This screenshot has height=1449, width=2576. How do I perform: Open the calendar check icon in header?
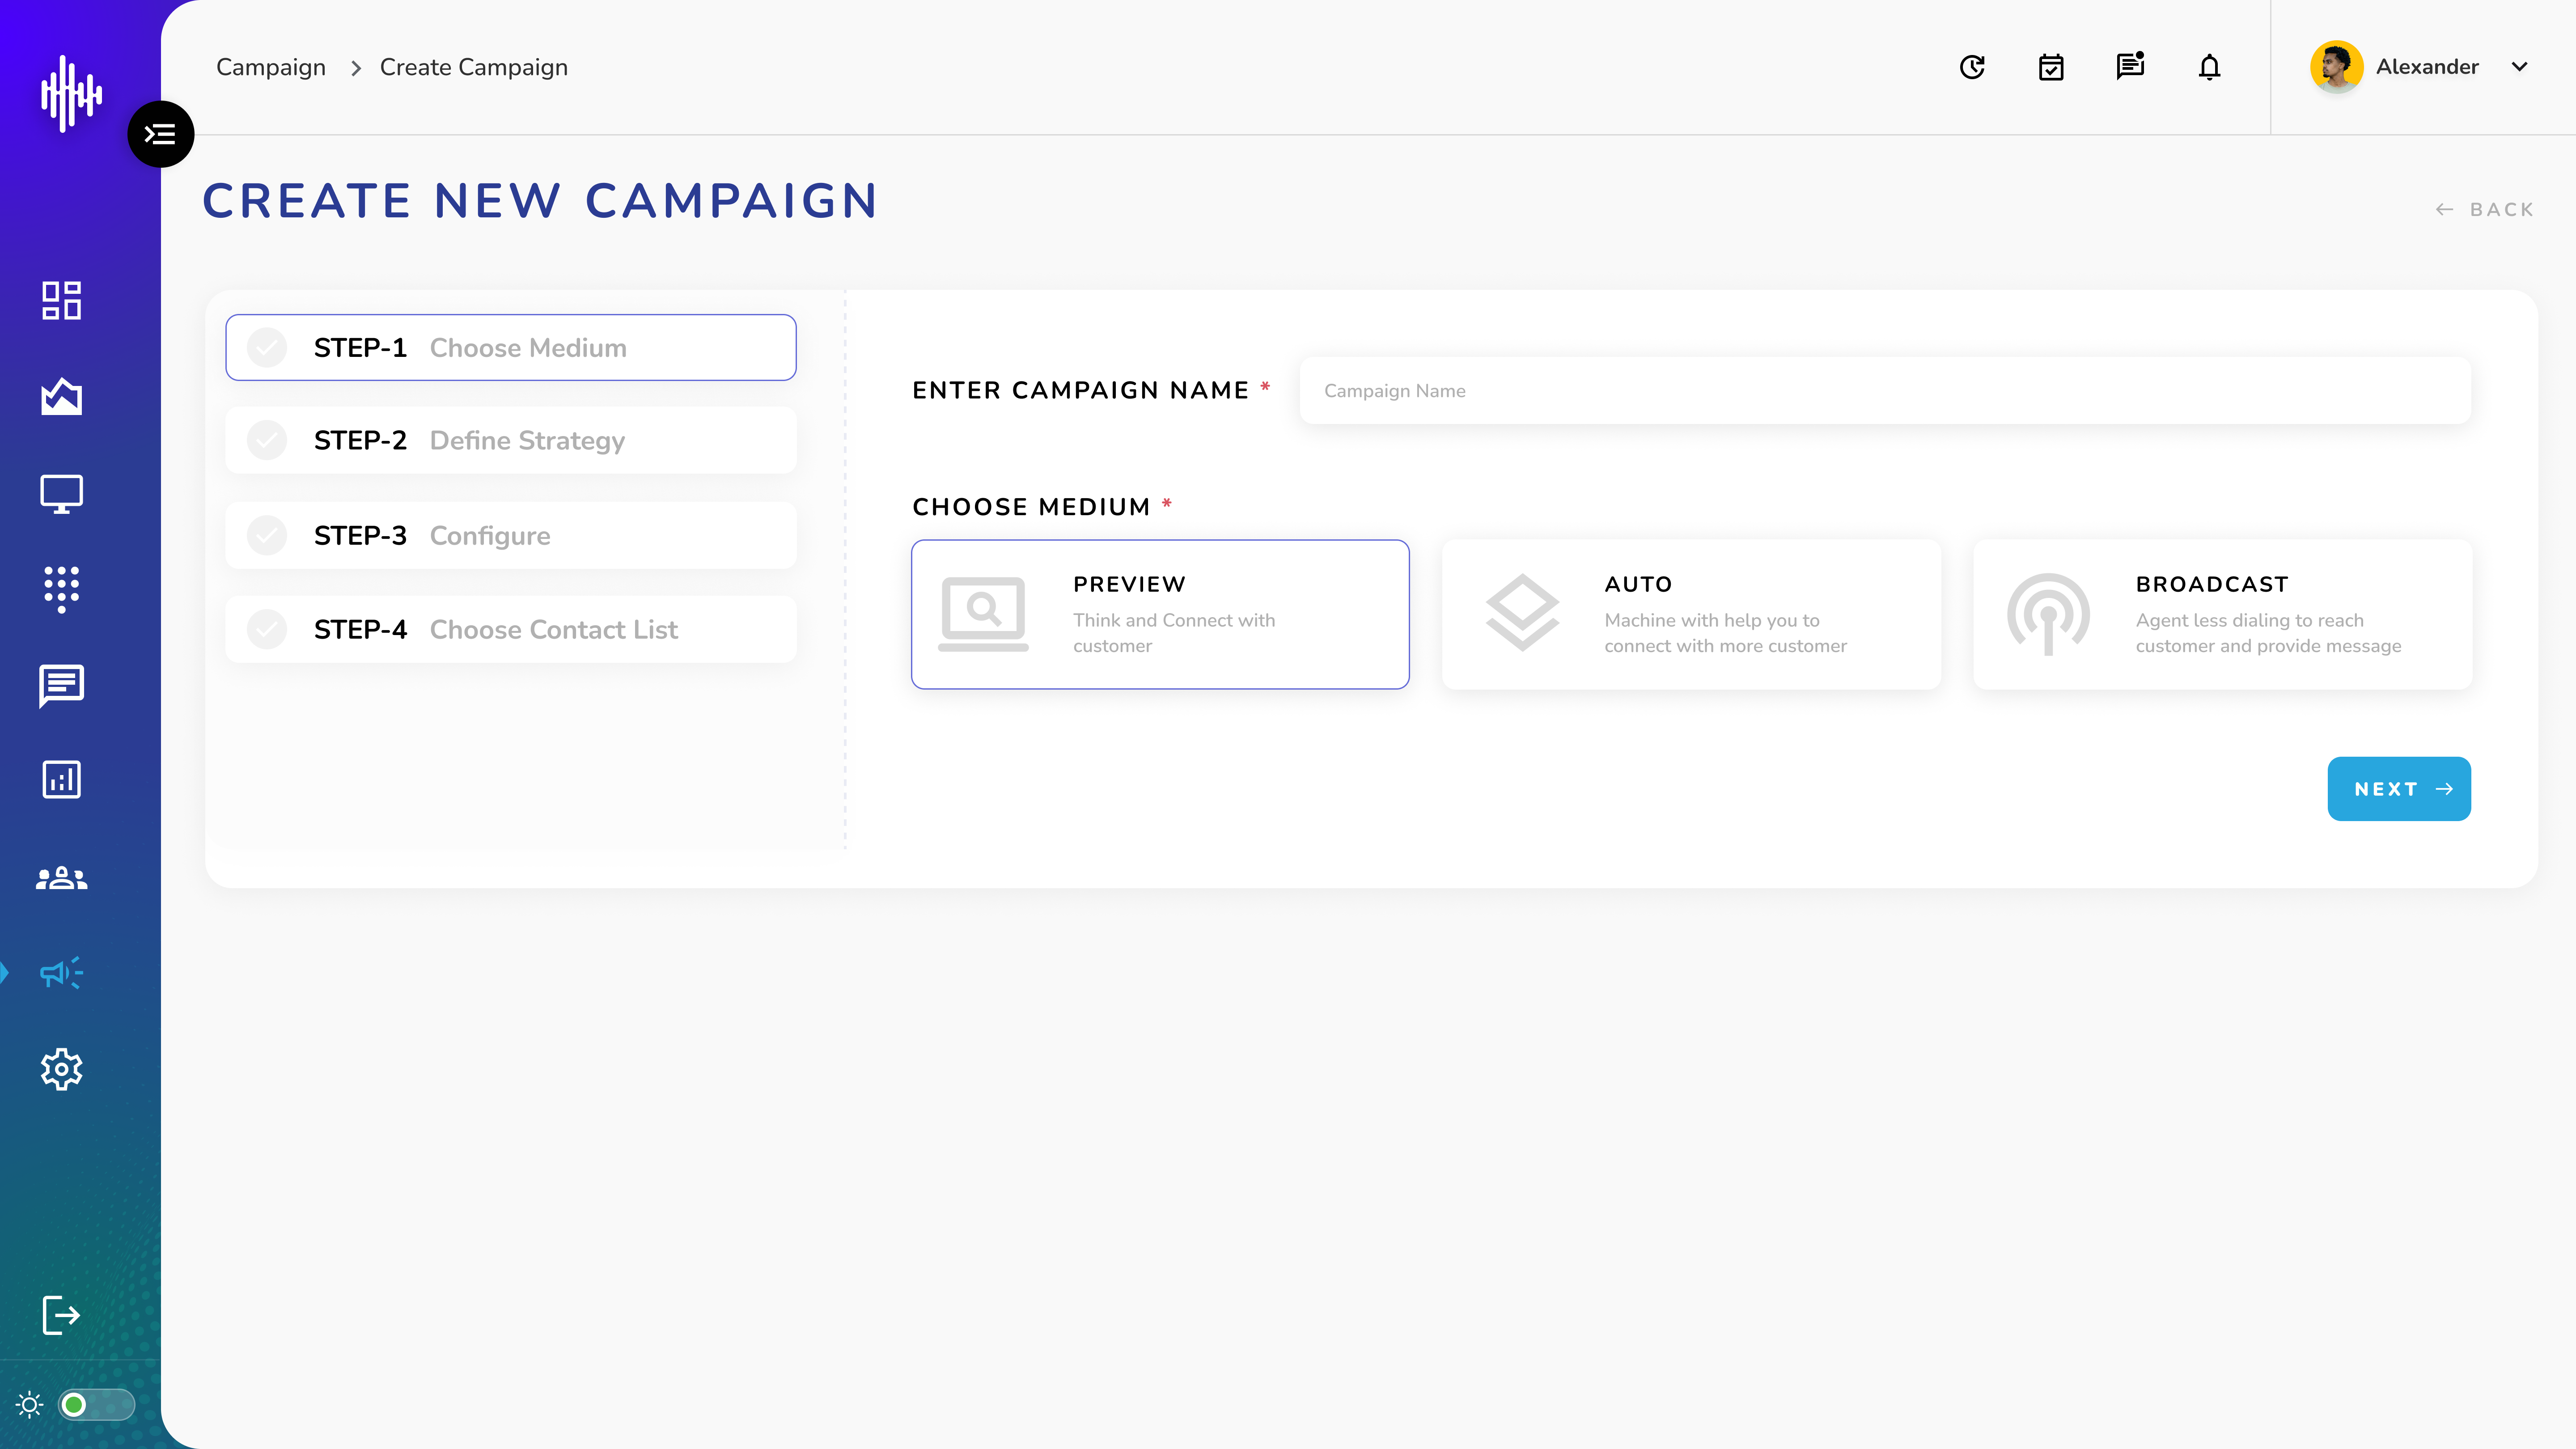pyautogui.click(x=2051, y=67)
